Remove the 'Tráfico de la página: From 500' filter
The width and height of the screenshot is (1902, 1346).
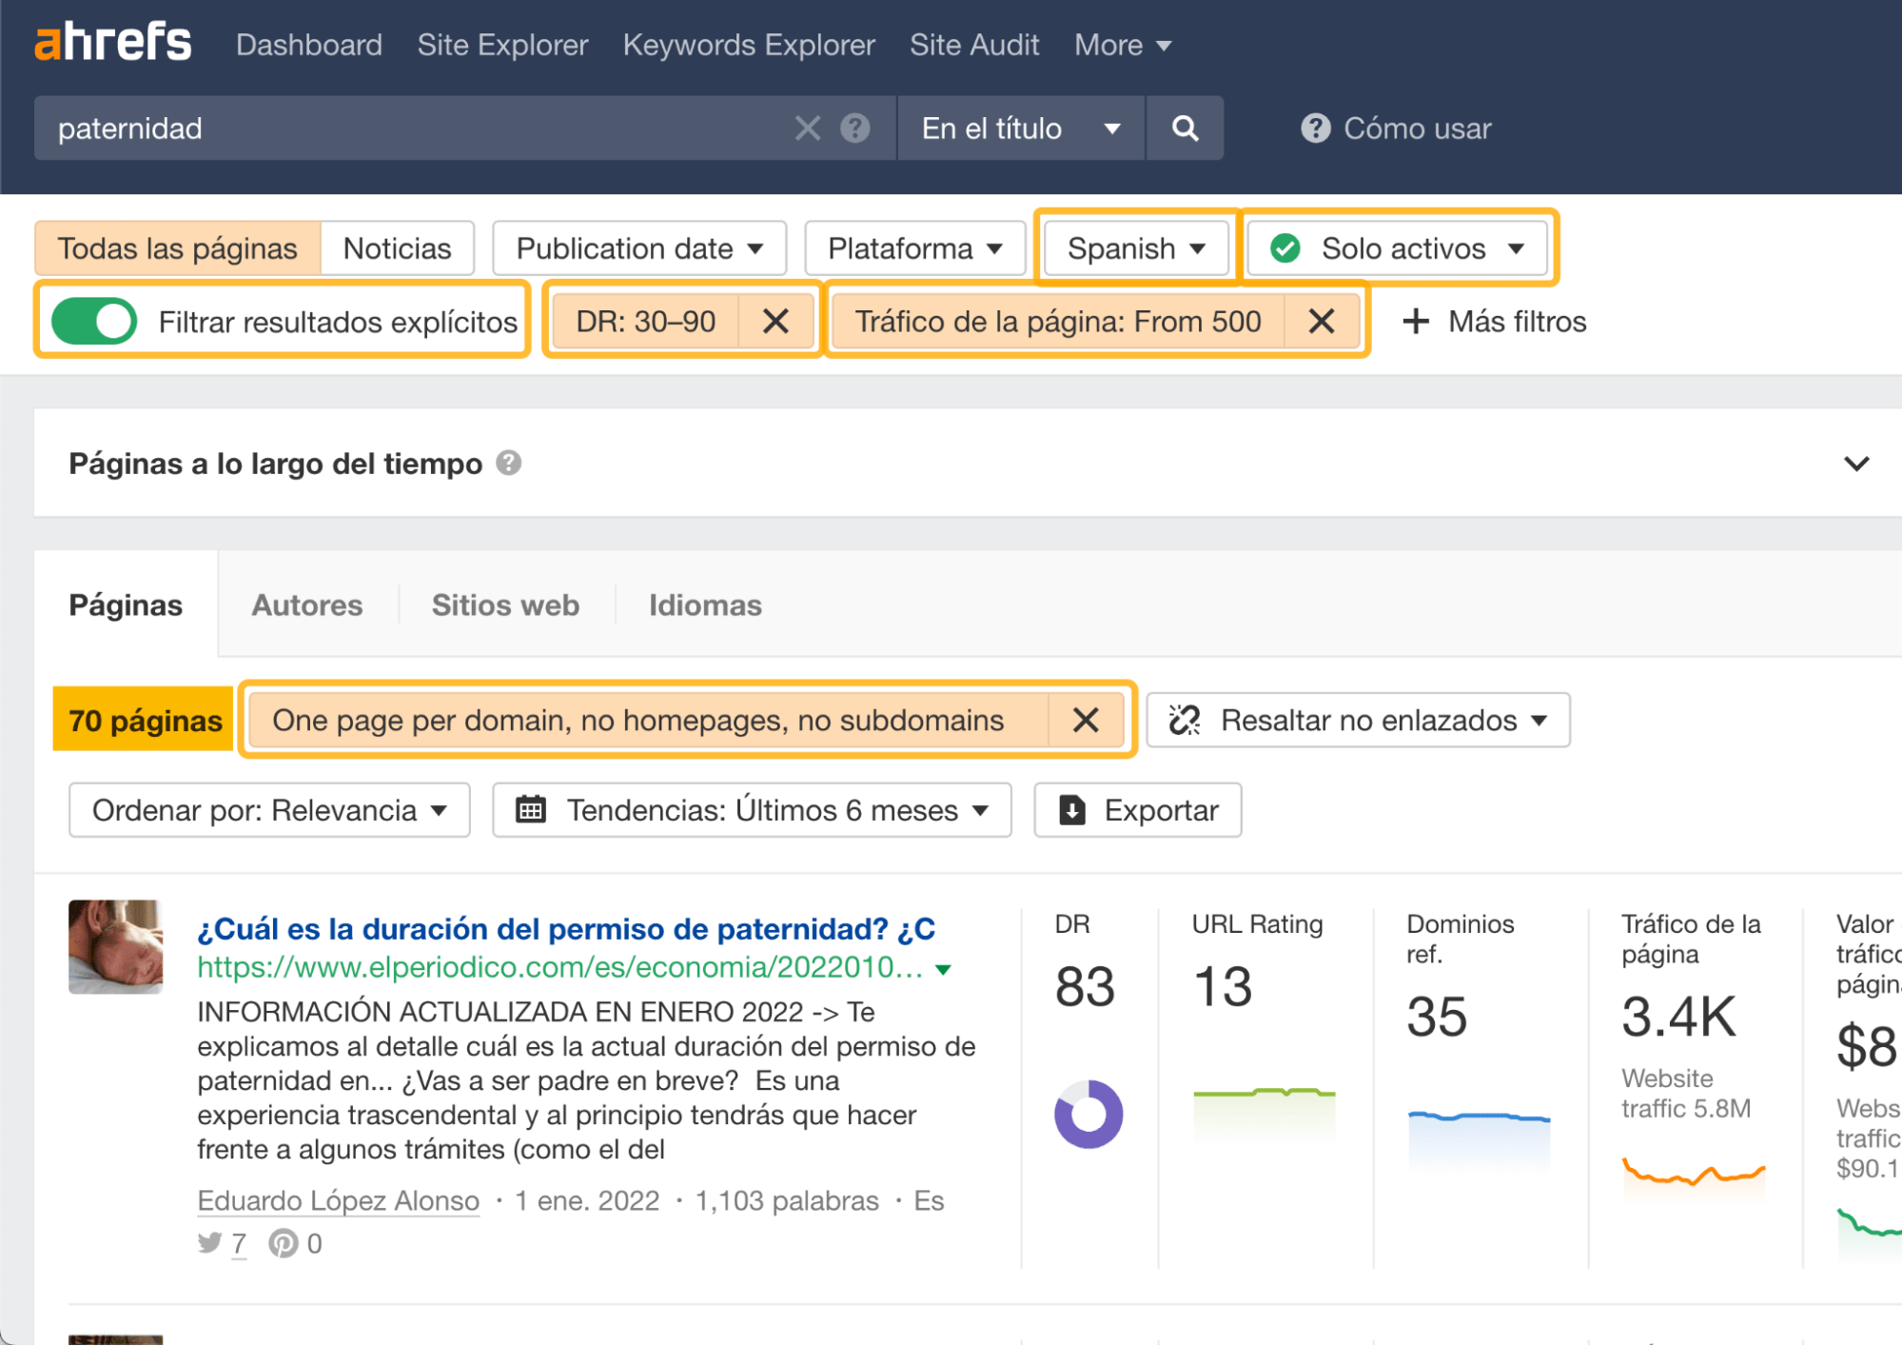pos(1322,321)
